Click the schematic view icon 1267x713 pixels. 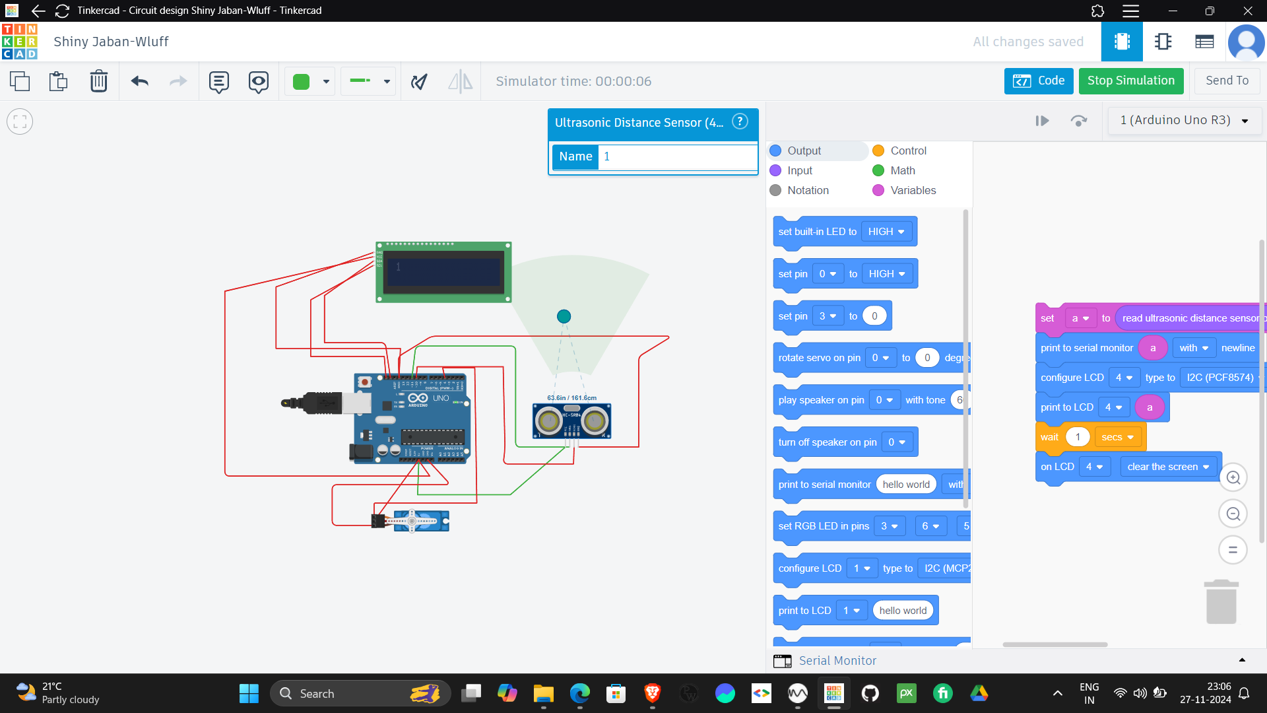[1163, 42]
